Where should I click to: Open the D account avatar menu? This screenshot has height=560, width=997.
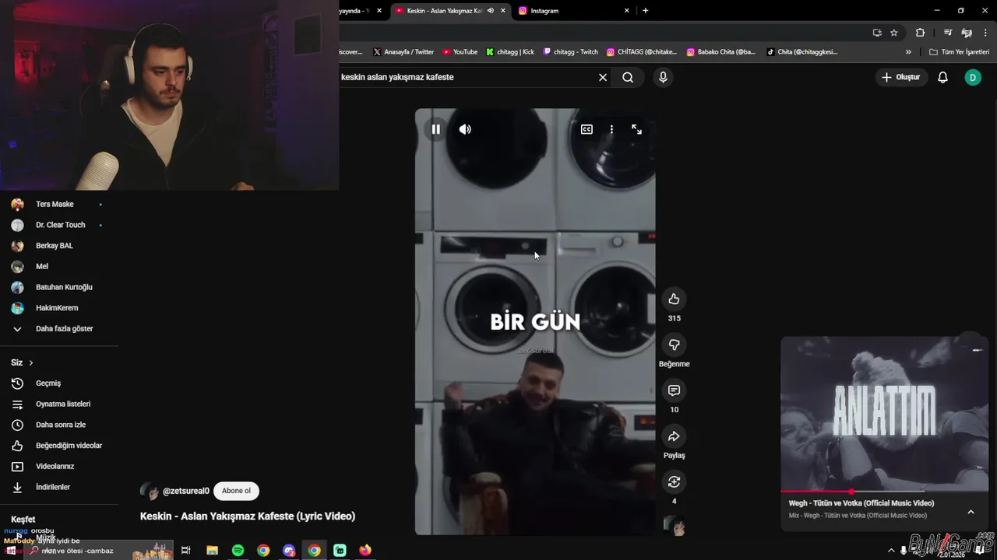(x=972, y=77)
